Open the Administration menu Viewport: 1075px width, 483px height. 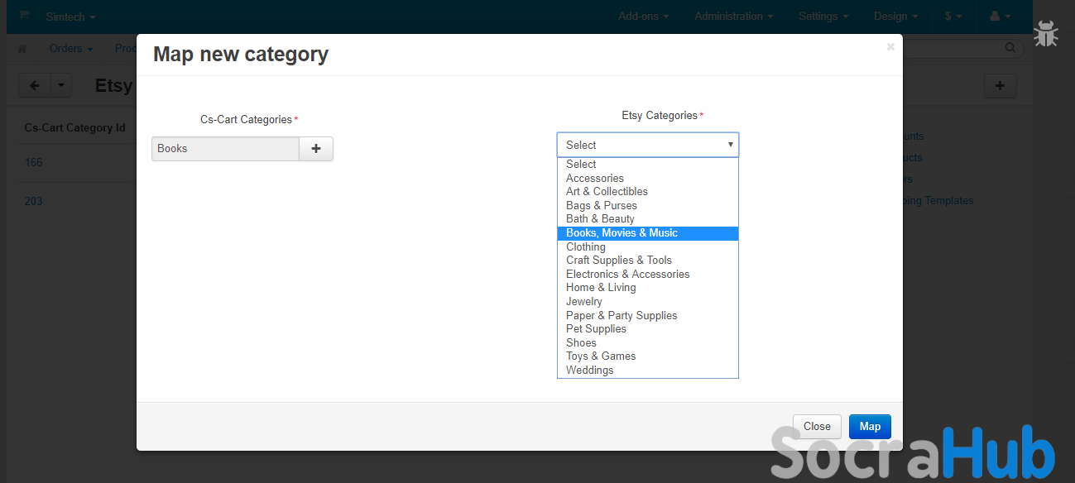click(x=734, y=17)
